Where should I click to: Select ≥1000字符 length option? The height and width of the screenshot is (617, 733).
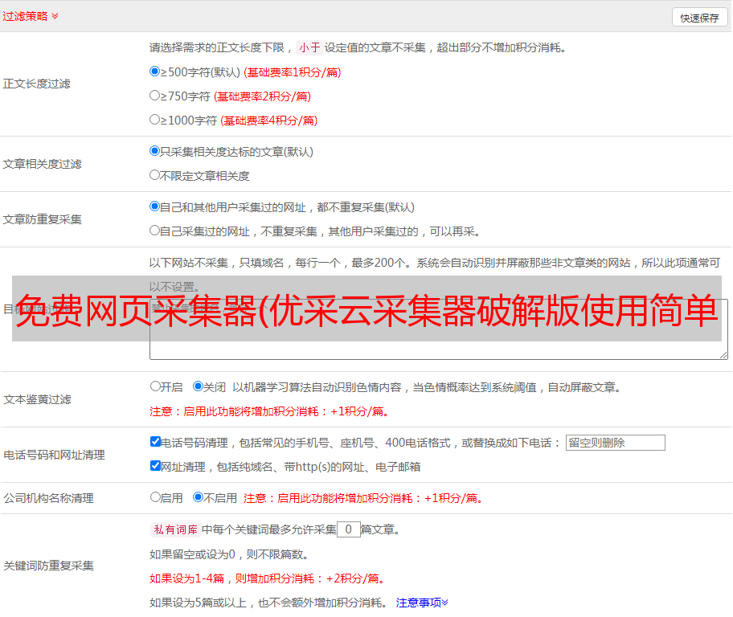click(155, 120)
